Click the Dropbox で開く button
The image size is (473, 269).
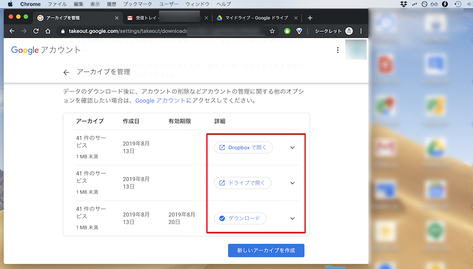point(243,147)
